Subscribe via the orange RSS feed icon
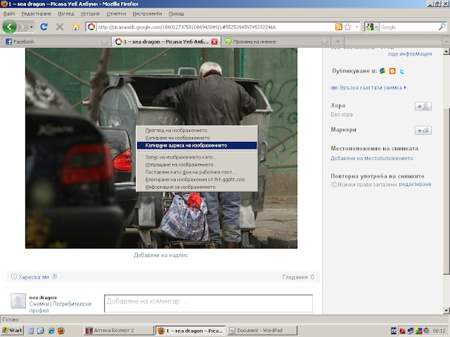Screen dimensions: 450x337 tap(339, 27)
